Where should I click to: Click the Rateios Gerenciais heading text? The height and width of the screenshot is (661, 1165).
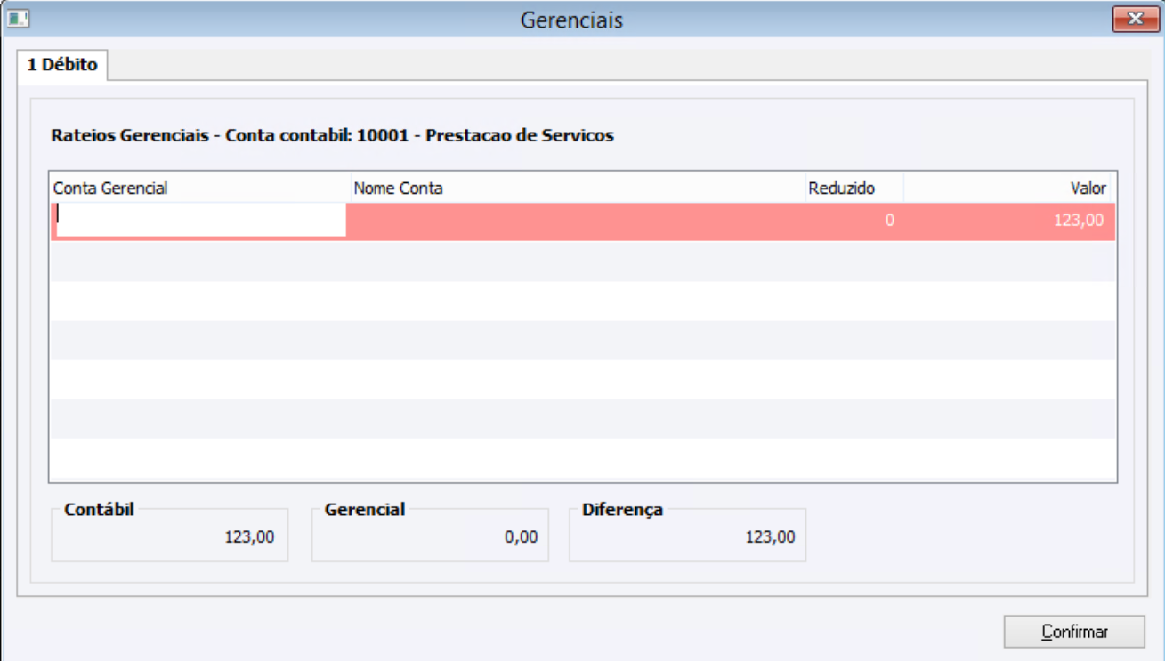click(x=333, y=136)
